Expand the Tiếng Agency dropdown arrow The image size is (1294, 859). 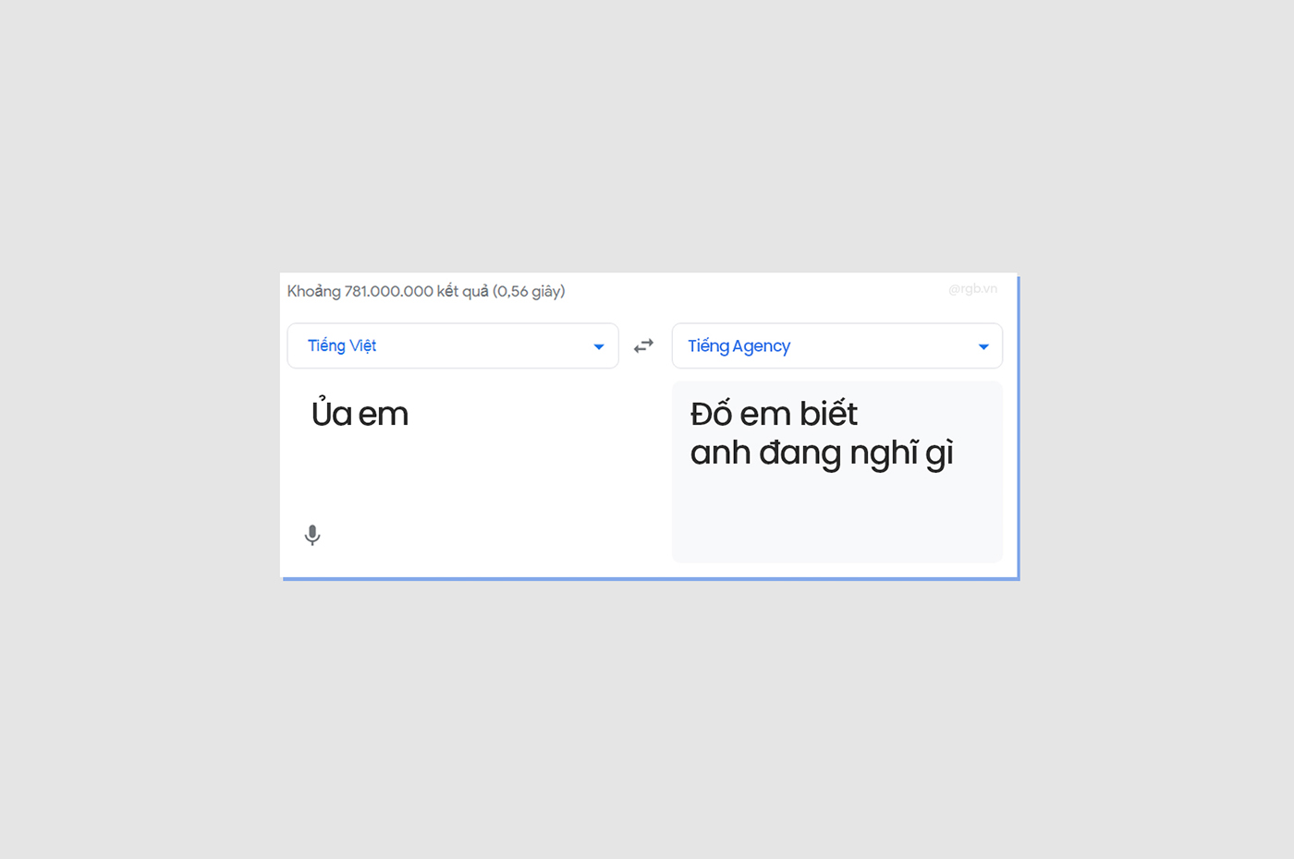click(983, 346)
